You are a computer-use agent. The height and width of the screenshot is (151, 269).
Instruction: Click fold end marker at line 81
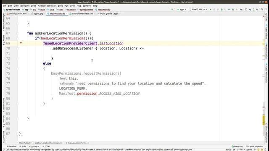coord(18,104)
